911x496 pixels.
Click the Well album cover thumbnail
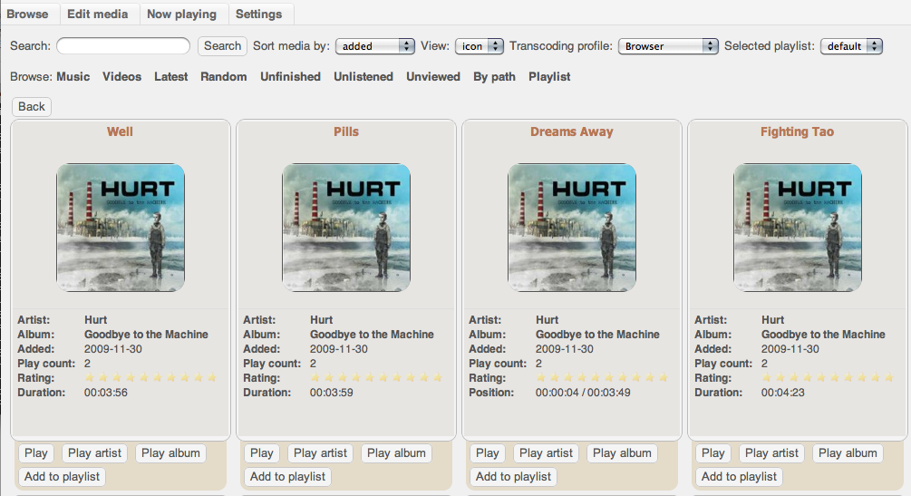point(121,228)
